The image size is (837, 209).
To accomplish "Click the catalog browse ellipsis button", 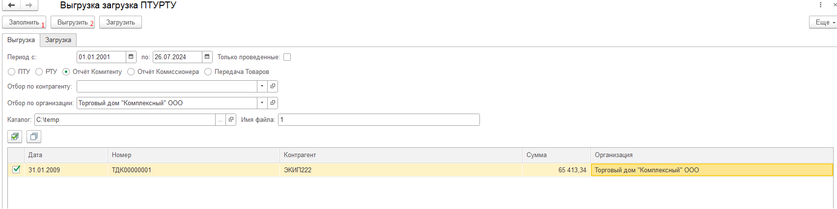I will (x=221, y=120).
